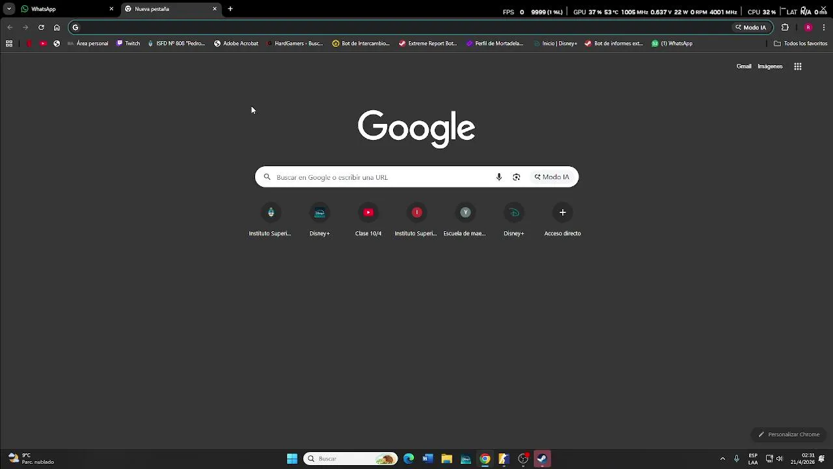Screen dimensions: 833x469
Task: Open the Gmail link
Action: point(744,66)
